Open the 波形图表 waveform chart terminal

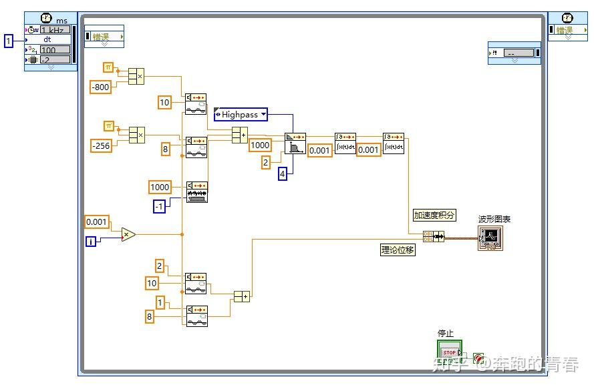click(x=490, y=238)
